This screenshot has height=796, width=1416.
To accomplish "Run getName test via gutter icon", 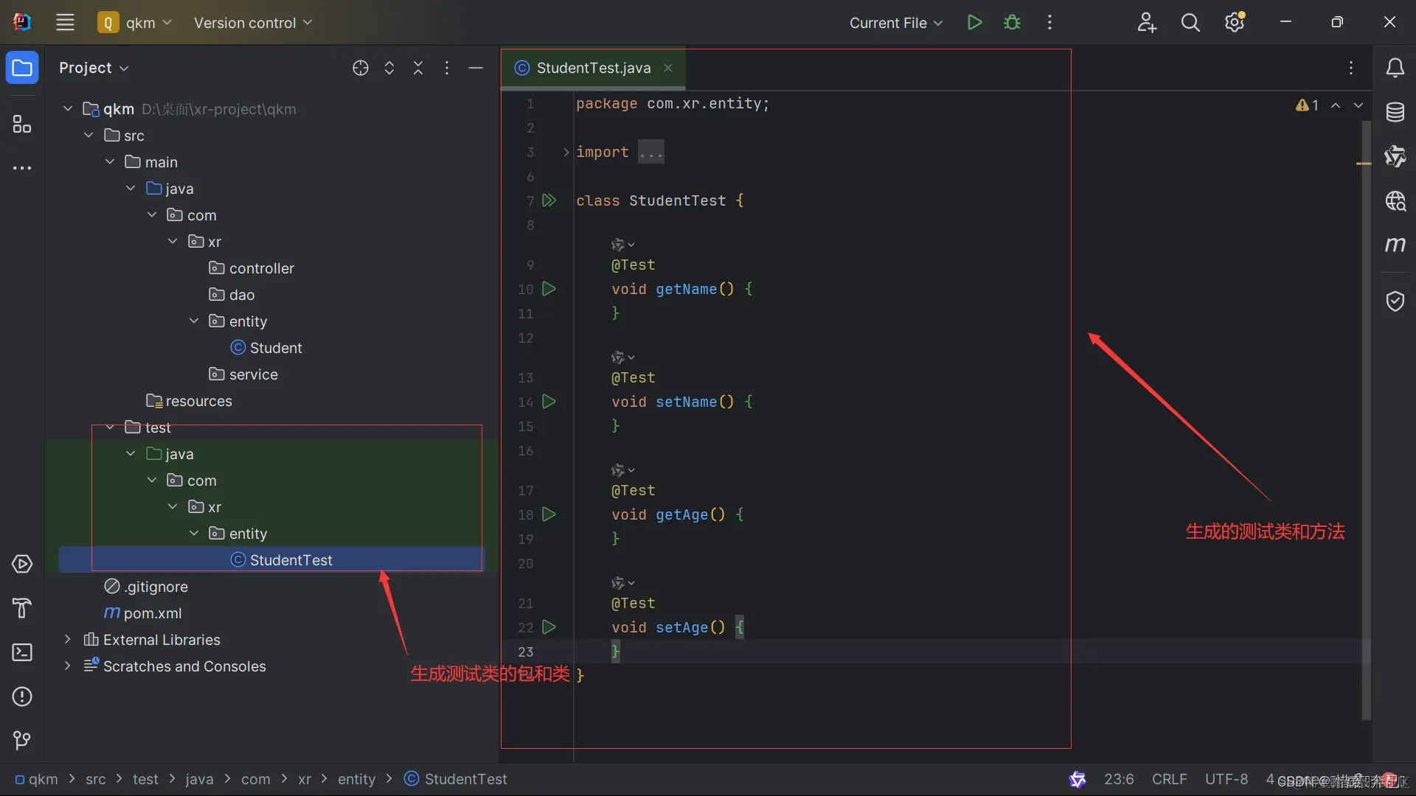I will coord(549,289).
